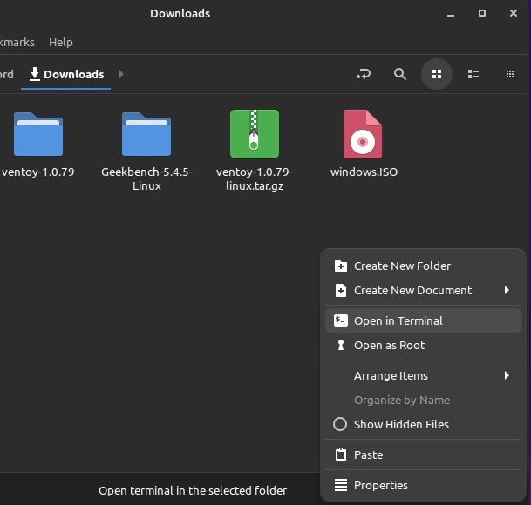The width and height of the screenshot is (531, 505).
Task: Minimize the Downloads window
Action: (451, 14)
